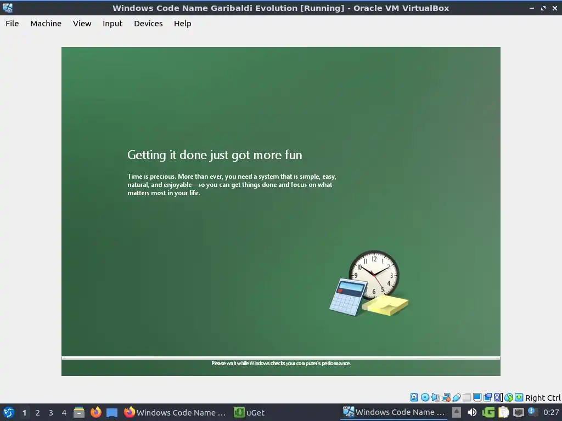Image resolution: width=562 pixels, height=421 pixels.
Task: Click the display indicator icon
Action: (477, 397)
